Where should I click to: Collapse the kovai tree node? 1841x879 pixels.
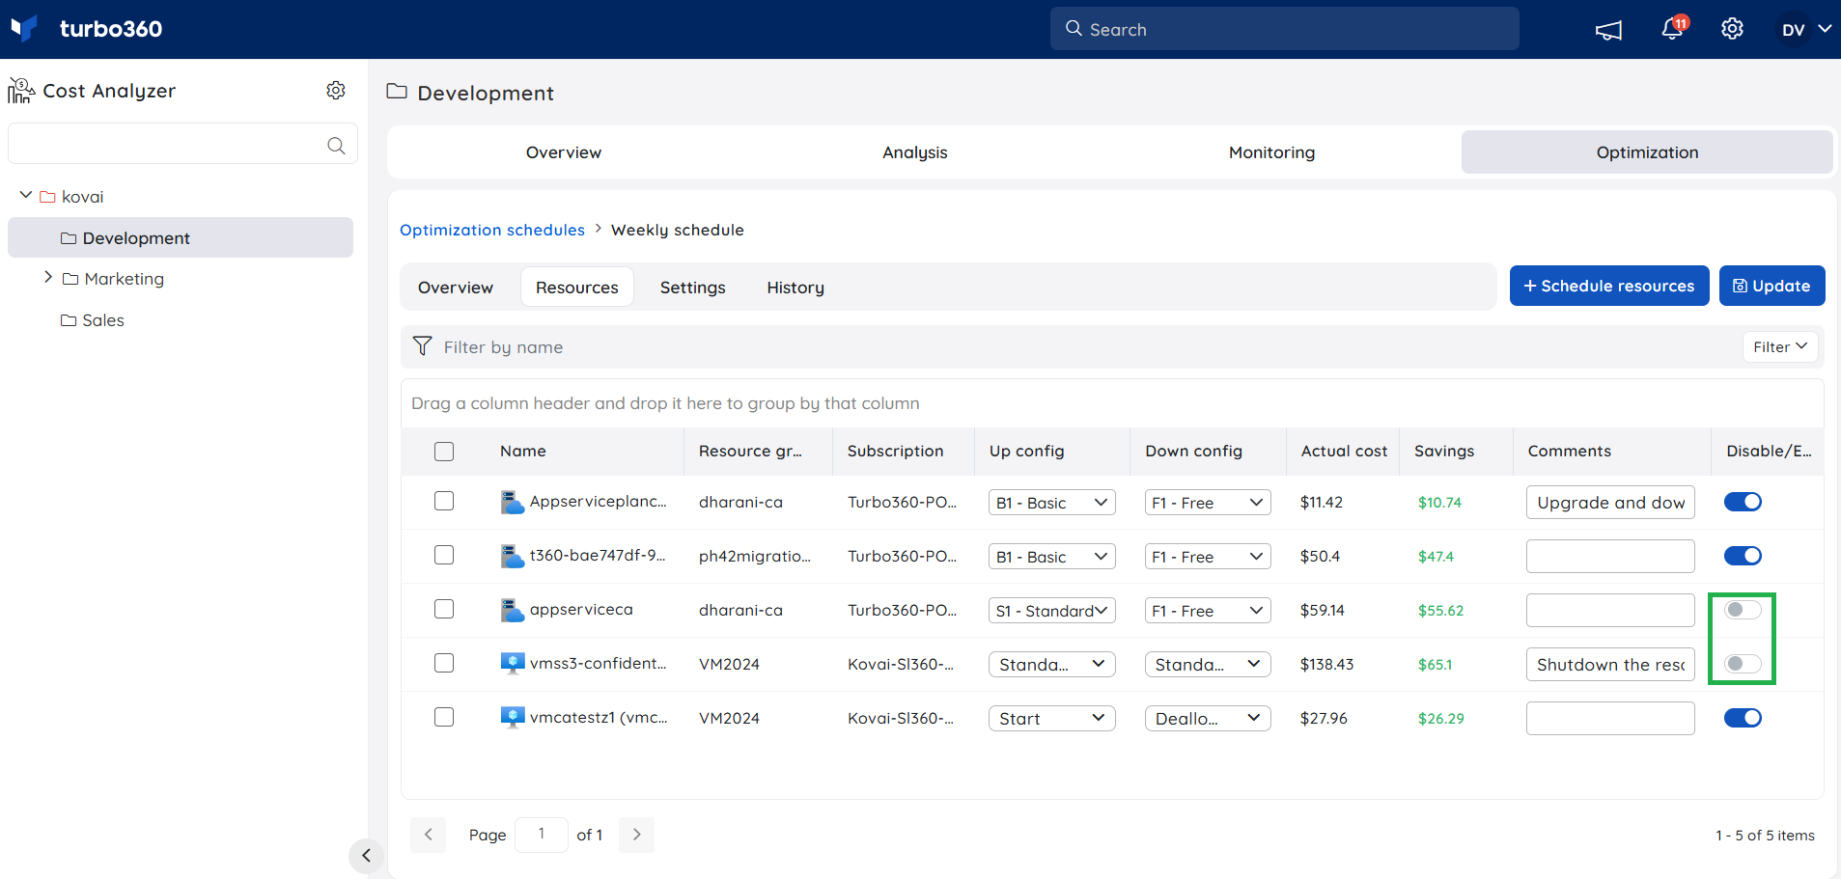(26, 196)
